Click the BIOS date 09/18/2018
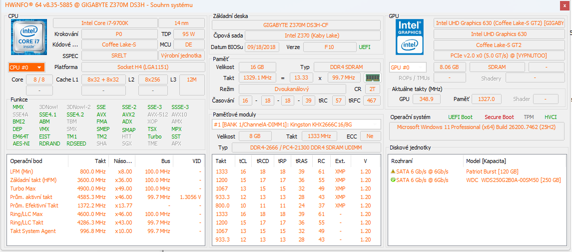 click(262, 47)
